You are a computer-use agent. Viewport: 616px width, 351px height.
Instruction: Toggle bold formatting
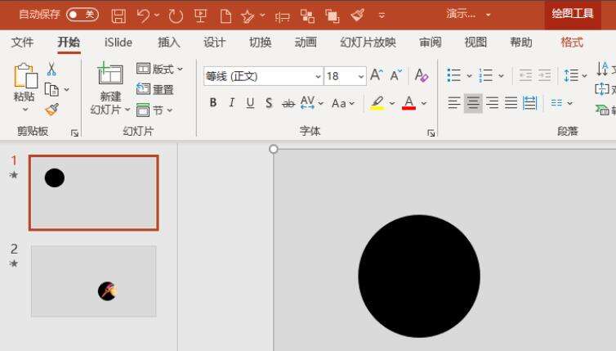(213, 103)
